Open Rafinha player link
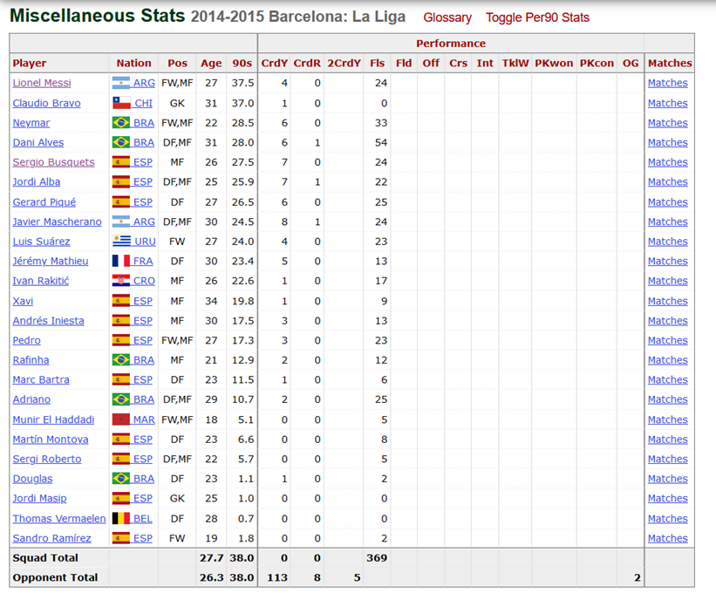This screenshot has width=716, height=593. (31, 360)
